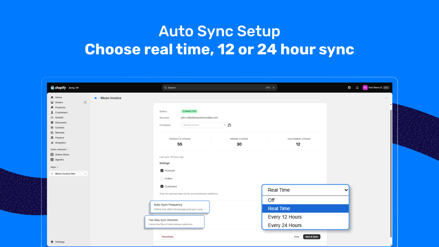Click the Shopify logo icon
The image size is (439, 247).
coord(52,88)
